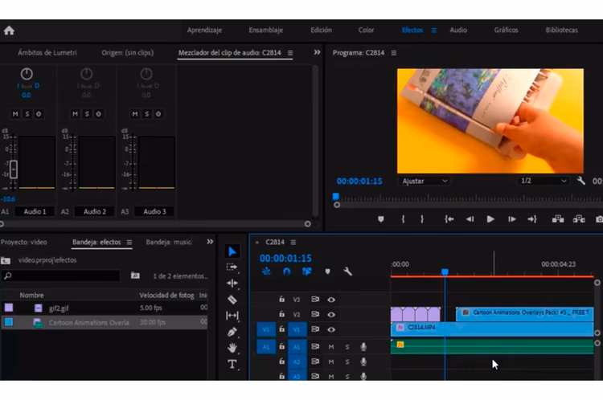Select the Selection arrow tool
603x400 pixels.
click(232, 251)
